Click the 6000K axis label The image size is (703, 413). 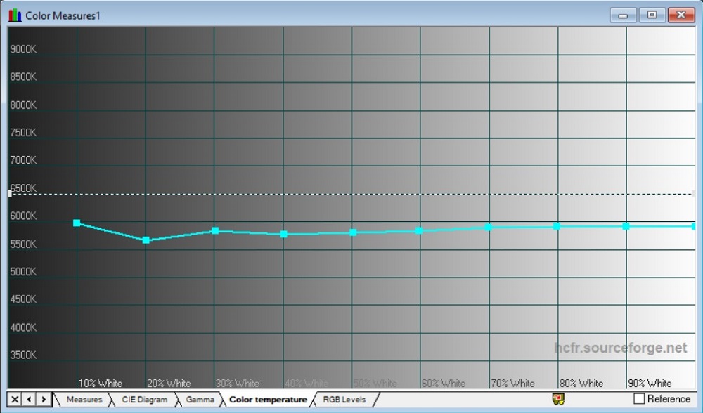click(x=23, y=216)
